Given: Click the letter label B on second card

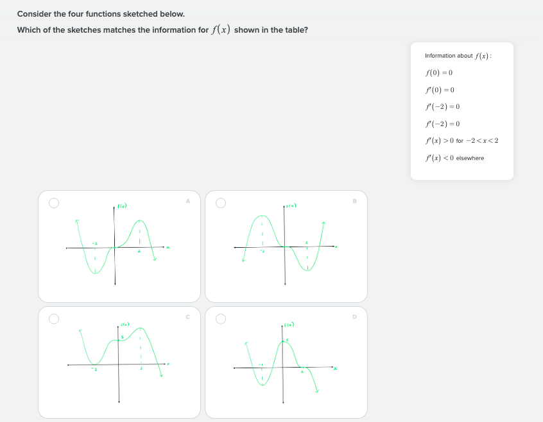Looking at the screenshot, I should tap(355, 200).
